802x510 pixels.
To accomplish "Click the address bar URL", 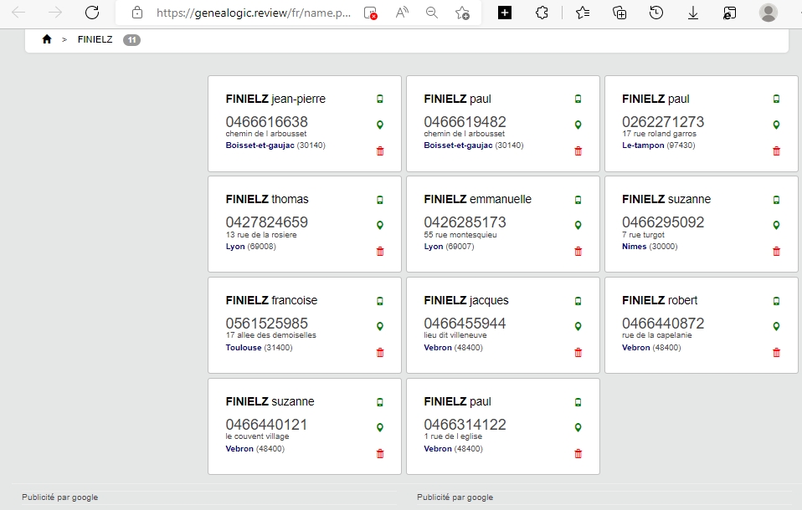I will coord(254,13).
